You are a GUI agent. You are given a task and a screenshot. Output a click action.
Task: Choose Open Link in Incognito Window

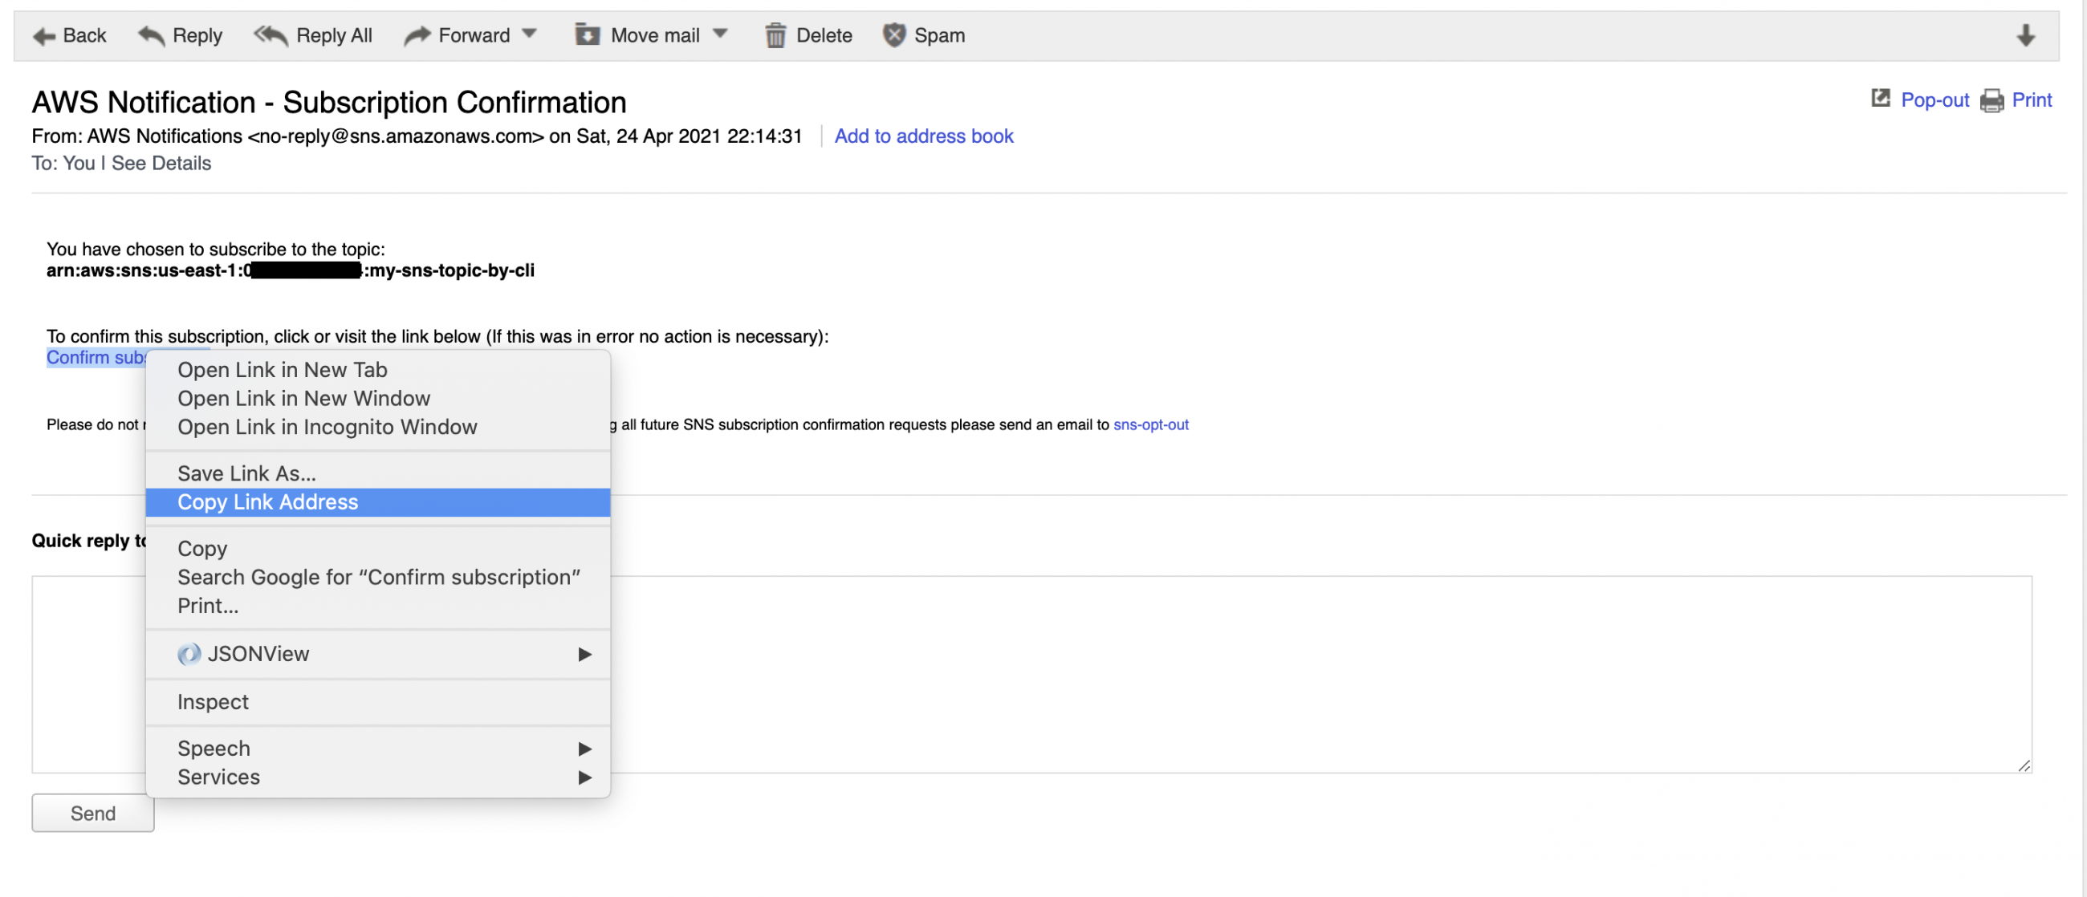pos(377,427)
